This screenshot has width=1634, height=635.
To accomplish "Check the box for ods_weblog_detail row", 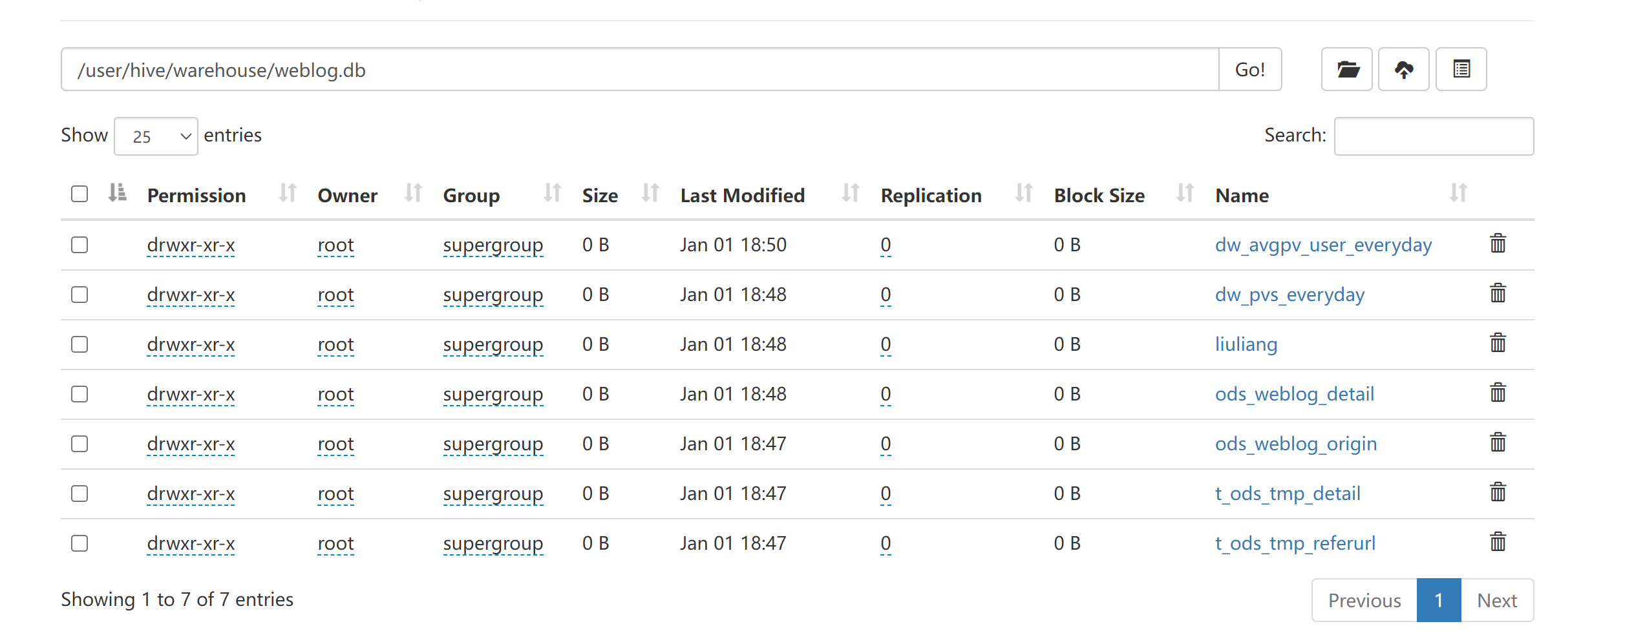I will pos(80,394).
